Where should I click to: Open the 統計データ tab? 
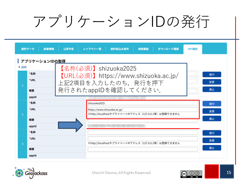[x=28, y=49]
